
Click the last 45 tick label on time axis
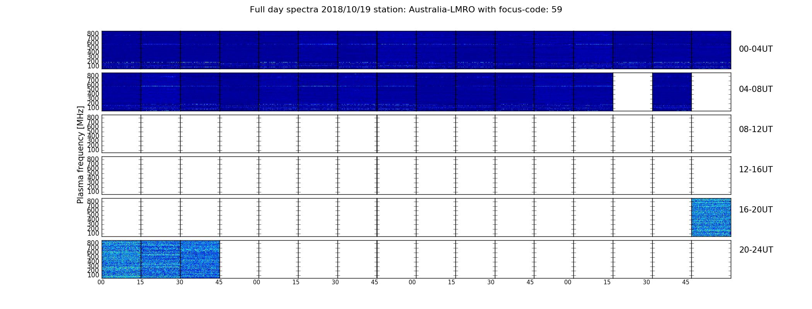(686, 282)
